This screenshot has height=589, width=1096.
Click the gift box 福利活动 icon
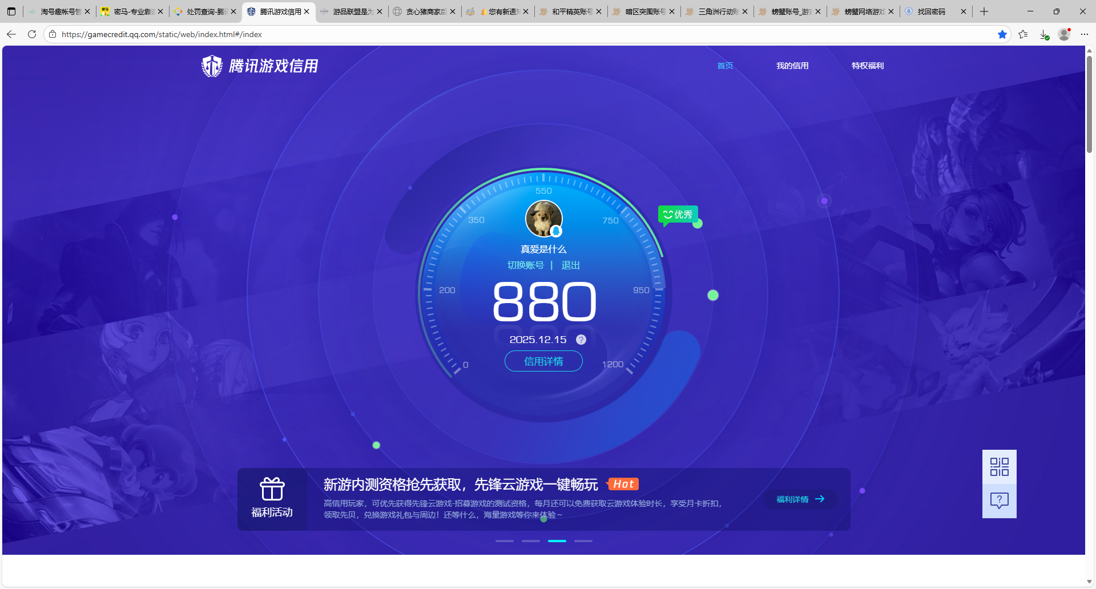pos(272,490)
